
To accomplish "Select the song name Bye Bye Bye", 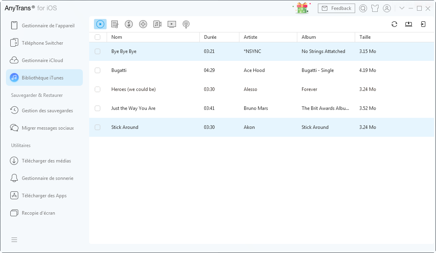I will tap(124, 51).
